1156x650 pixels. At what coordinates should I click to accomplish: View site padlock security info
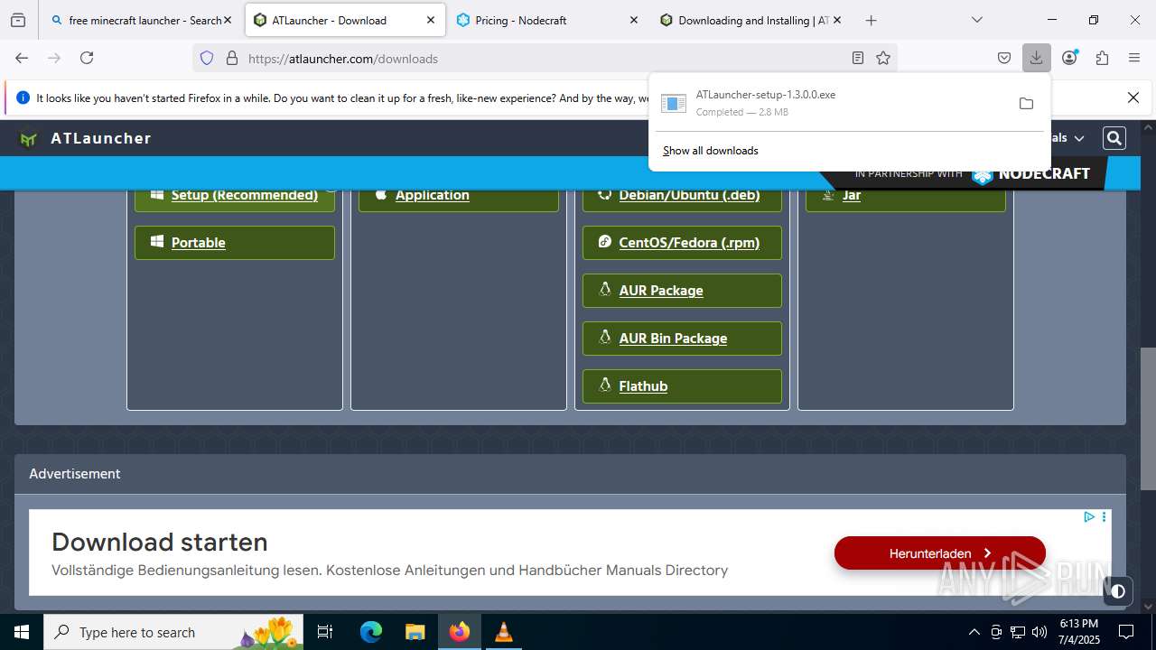click(x=232, y=58)
